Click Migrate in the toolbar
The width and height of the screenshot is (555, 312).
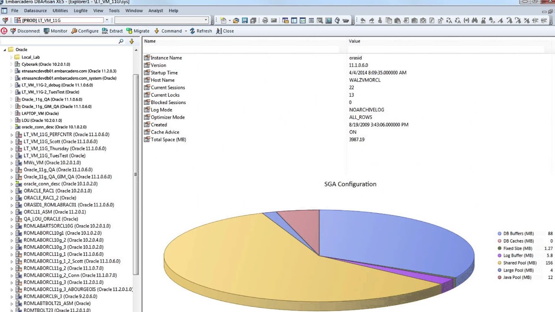pyautogui.click(x=138, y=31)
